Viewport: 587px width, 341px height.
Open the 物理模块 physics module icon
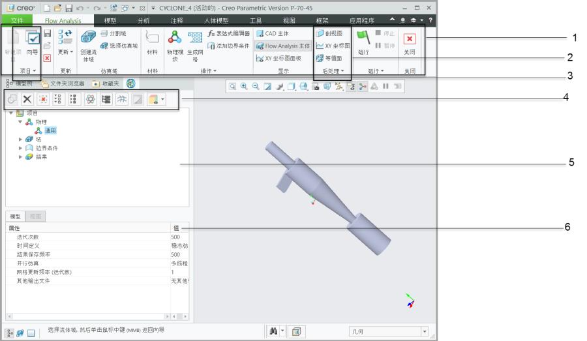[x=175, y=40]
